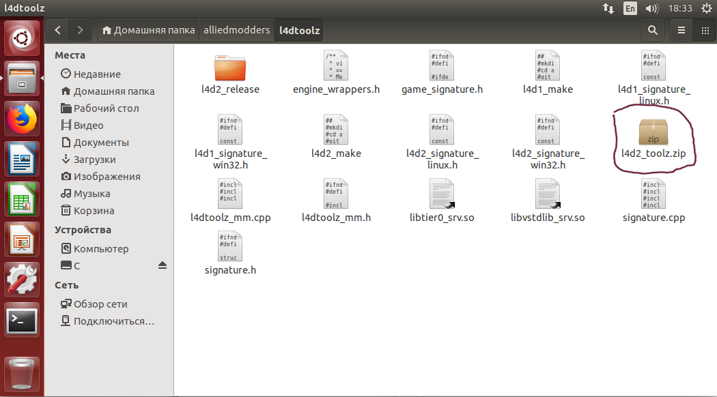Go forward with the right arrow button
The image size is (717, 397).
coord(80,30)
